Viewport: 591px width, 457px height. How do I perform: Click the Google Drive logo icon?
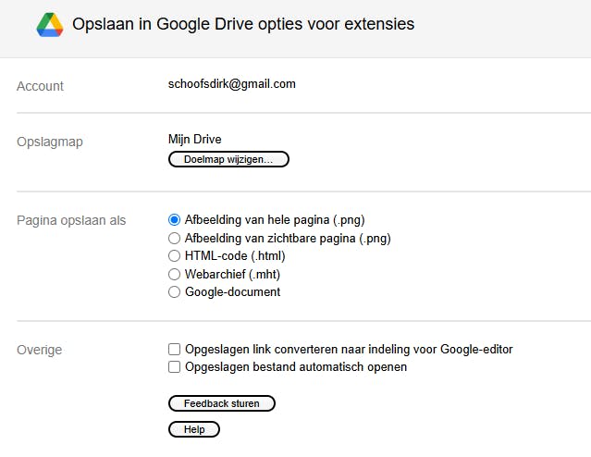pyautogui.click(x=50, y=25)
